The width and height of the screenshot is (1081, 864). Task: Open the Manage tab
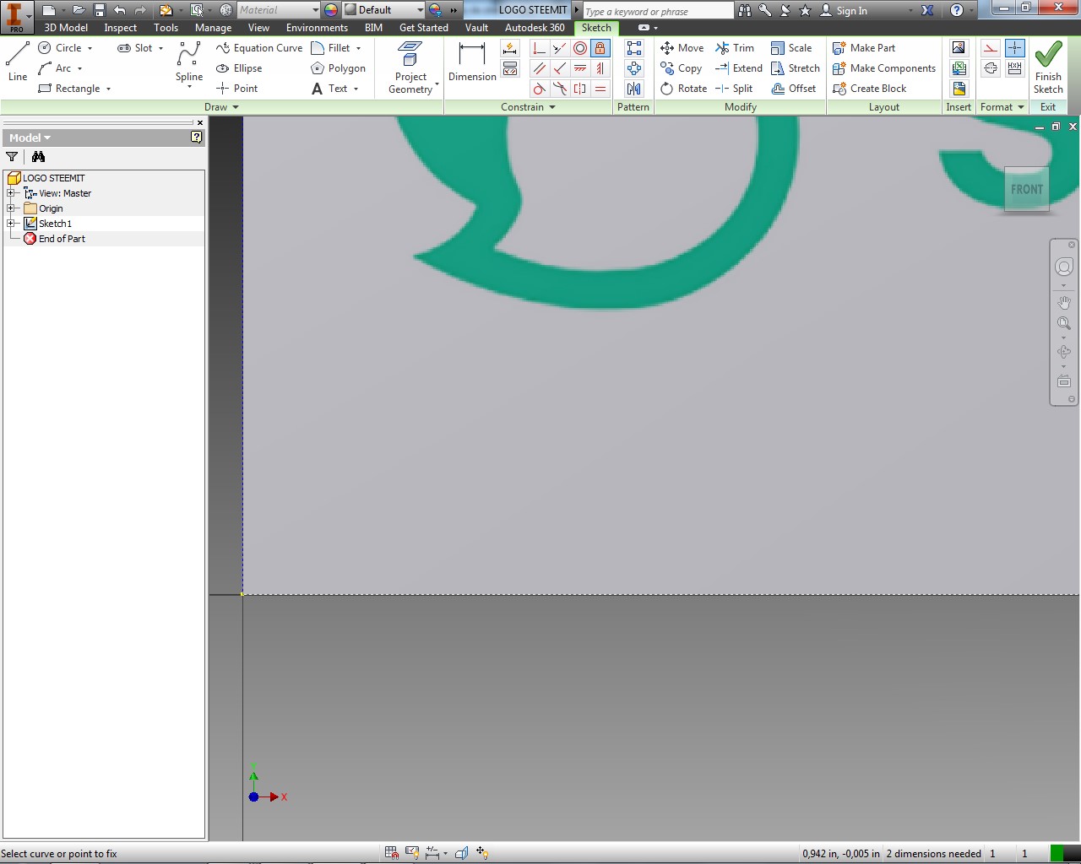point(214,28)
